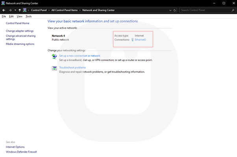237x157 pixels.
Task: Click the title bar window icon
Action: click(3, 3)
